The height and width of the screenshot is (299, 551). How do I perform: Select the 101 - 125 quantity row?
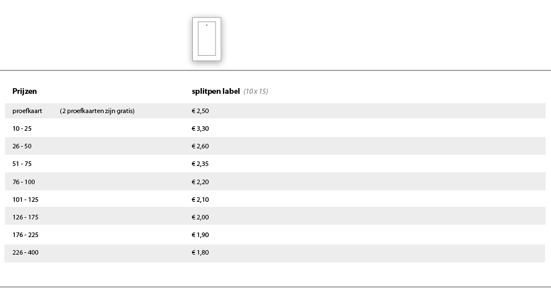275,199
